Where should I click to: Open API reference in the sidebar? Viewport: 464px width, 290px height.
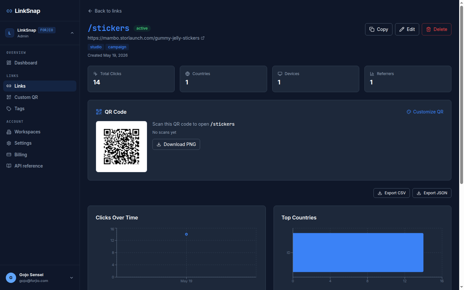(40, 166)
